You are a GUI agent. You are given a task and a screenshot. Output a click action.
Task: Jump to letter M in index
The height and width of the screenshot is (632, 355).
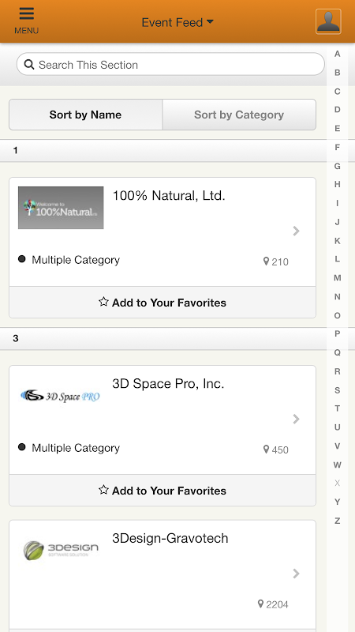[338, 278]
